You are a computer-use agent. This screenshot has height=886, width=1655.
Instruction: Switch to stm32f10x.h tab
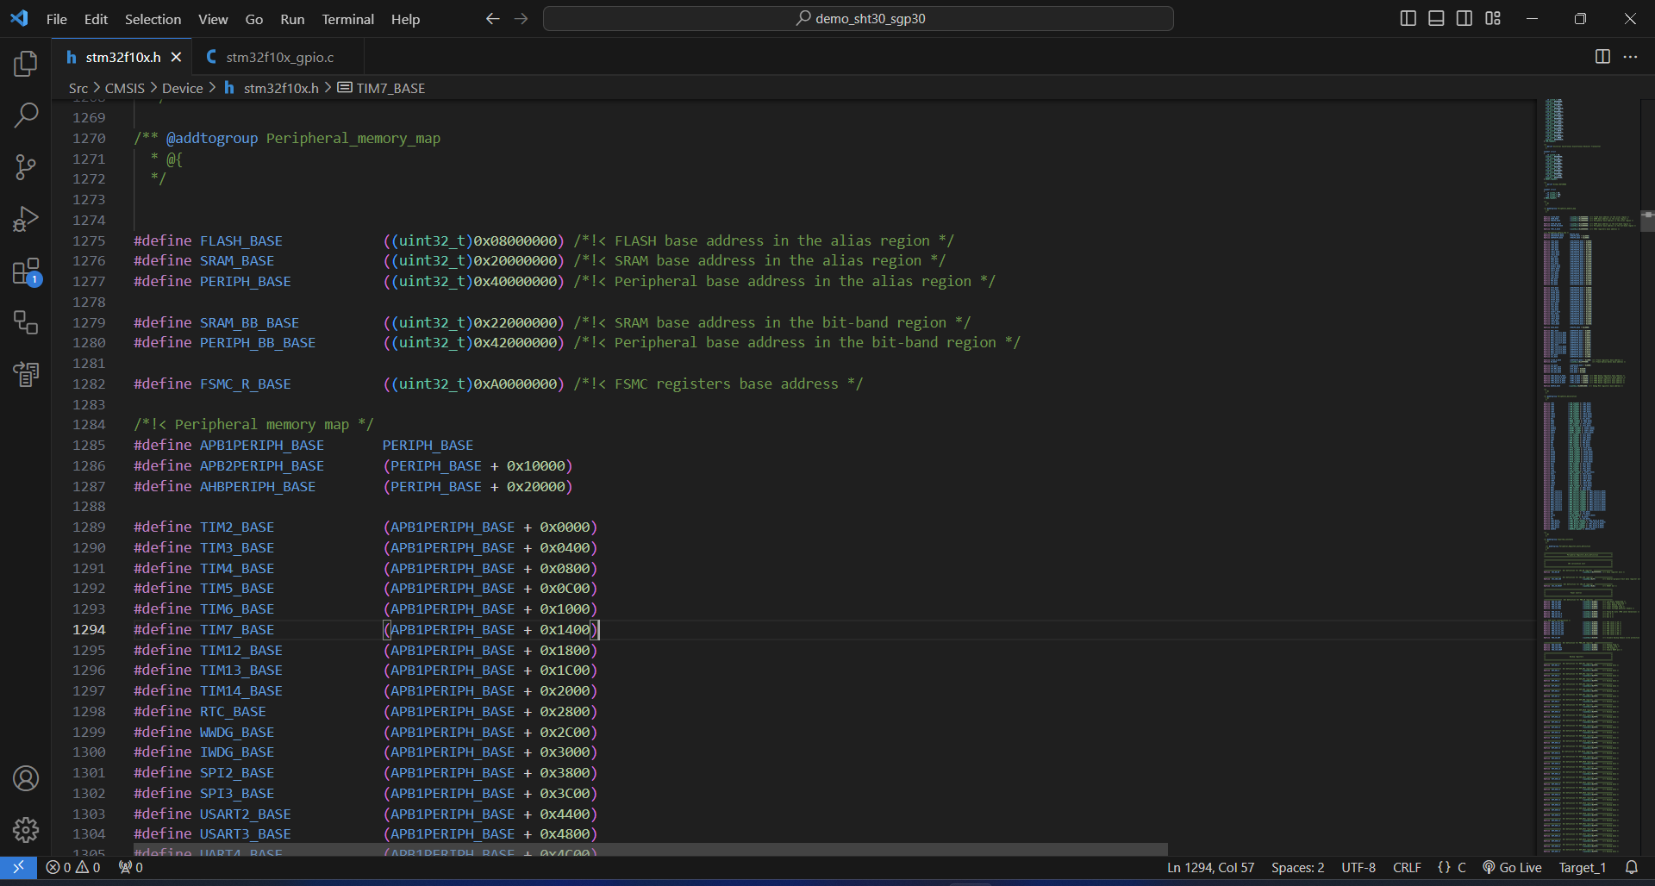(x=122, y=57)
